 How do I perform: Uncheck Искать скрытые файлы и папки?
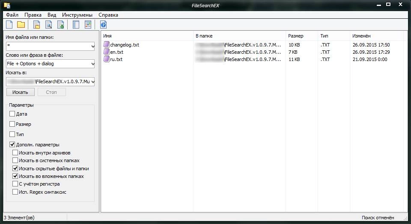[15, 169]
